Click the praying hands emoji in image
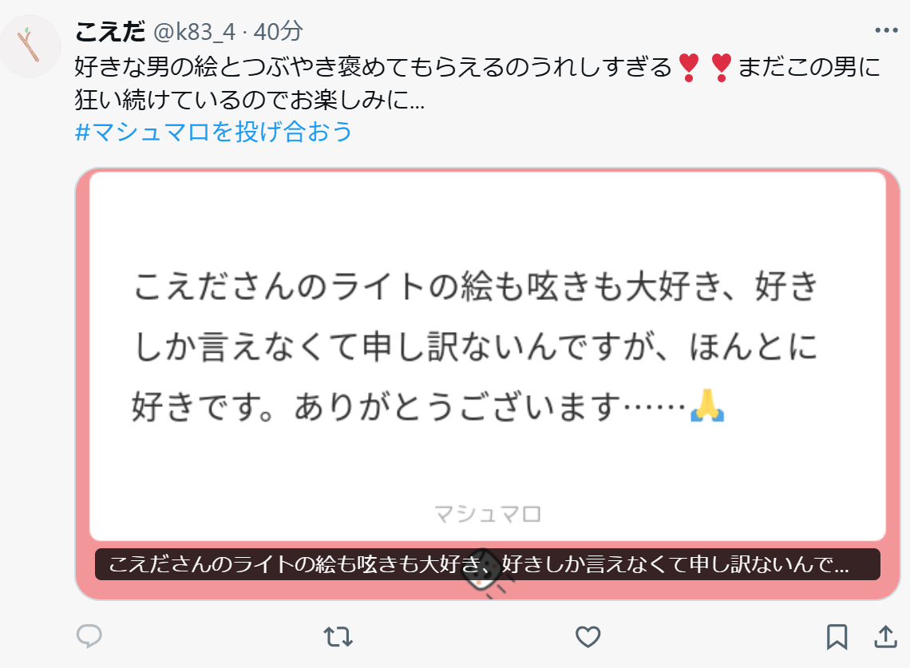The width and height of the screenshot is (910, 668). click(707, 405)
